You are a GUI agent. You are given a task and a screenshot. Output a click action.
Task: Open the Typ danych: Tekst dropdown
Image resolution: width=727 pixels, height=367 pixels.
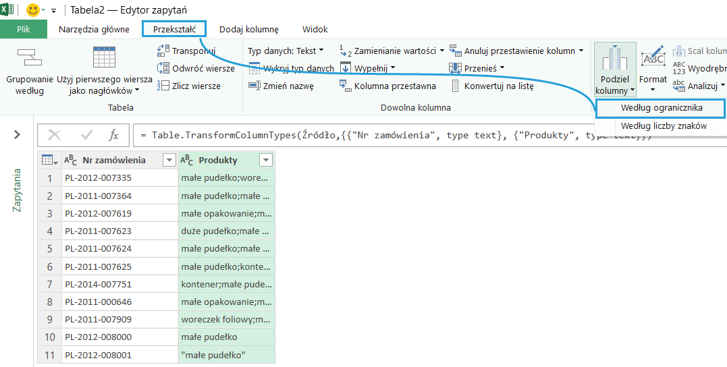point(286,51)
